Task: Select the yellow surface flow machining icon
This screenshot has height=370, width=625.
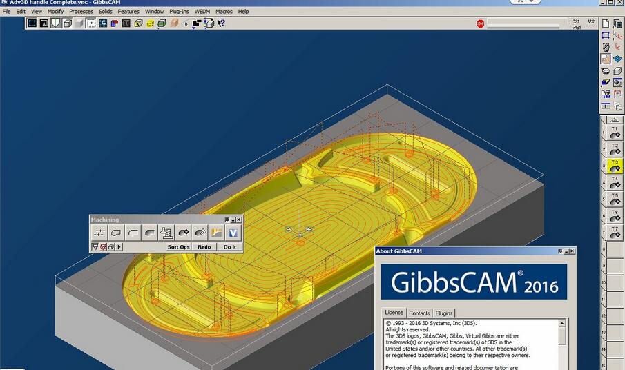Action: [x=216, y=233]
